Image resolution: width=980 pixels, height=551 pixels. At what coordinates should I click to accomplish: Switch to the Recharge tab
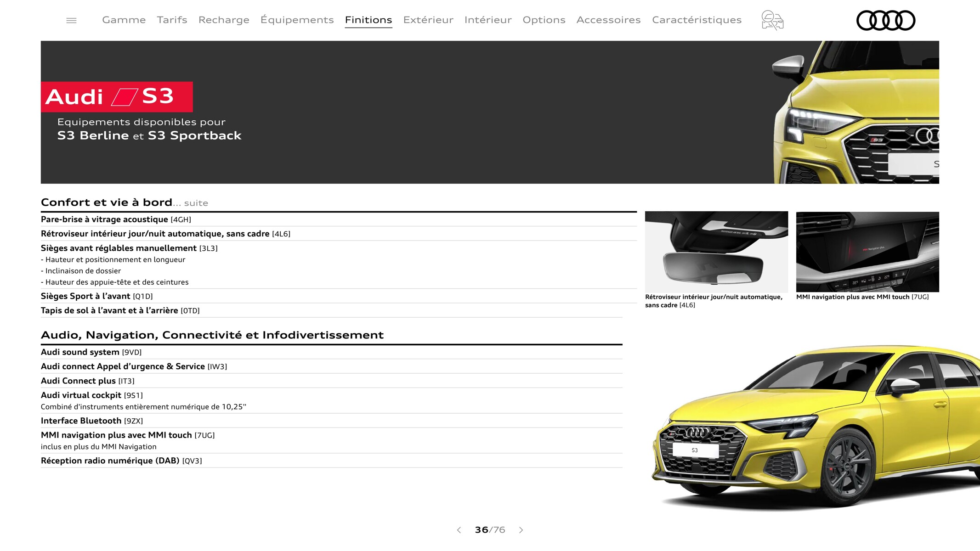tap(224, 20)
